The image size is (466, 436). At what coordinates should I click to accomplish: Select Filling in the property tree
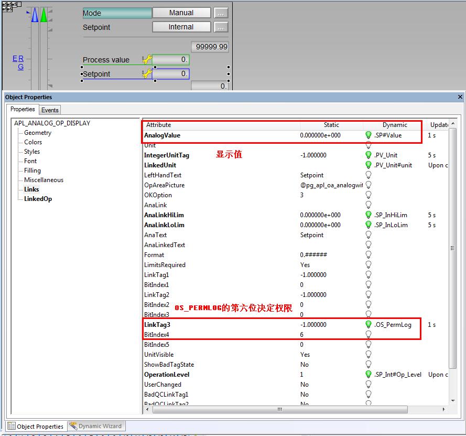[x=32, y=171]
